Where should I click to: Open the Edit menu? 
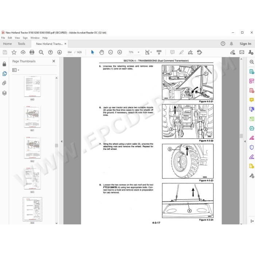[10, 38]
